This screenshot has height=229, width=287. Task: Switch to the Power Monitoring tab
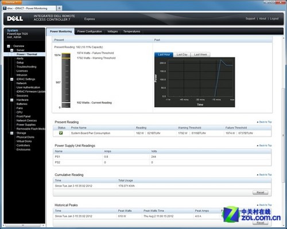coord(61,32)
